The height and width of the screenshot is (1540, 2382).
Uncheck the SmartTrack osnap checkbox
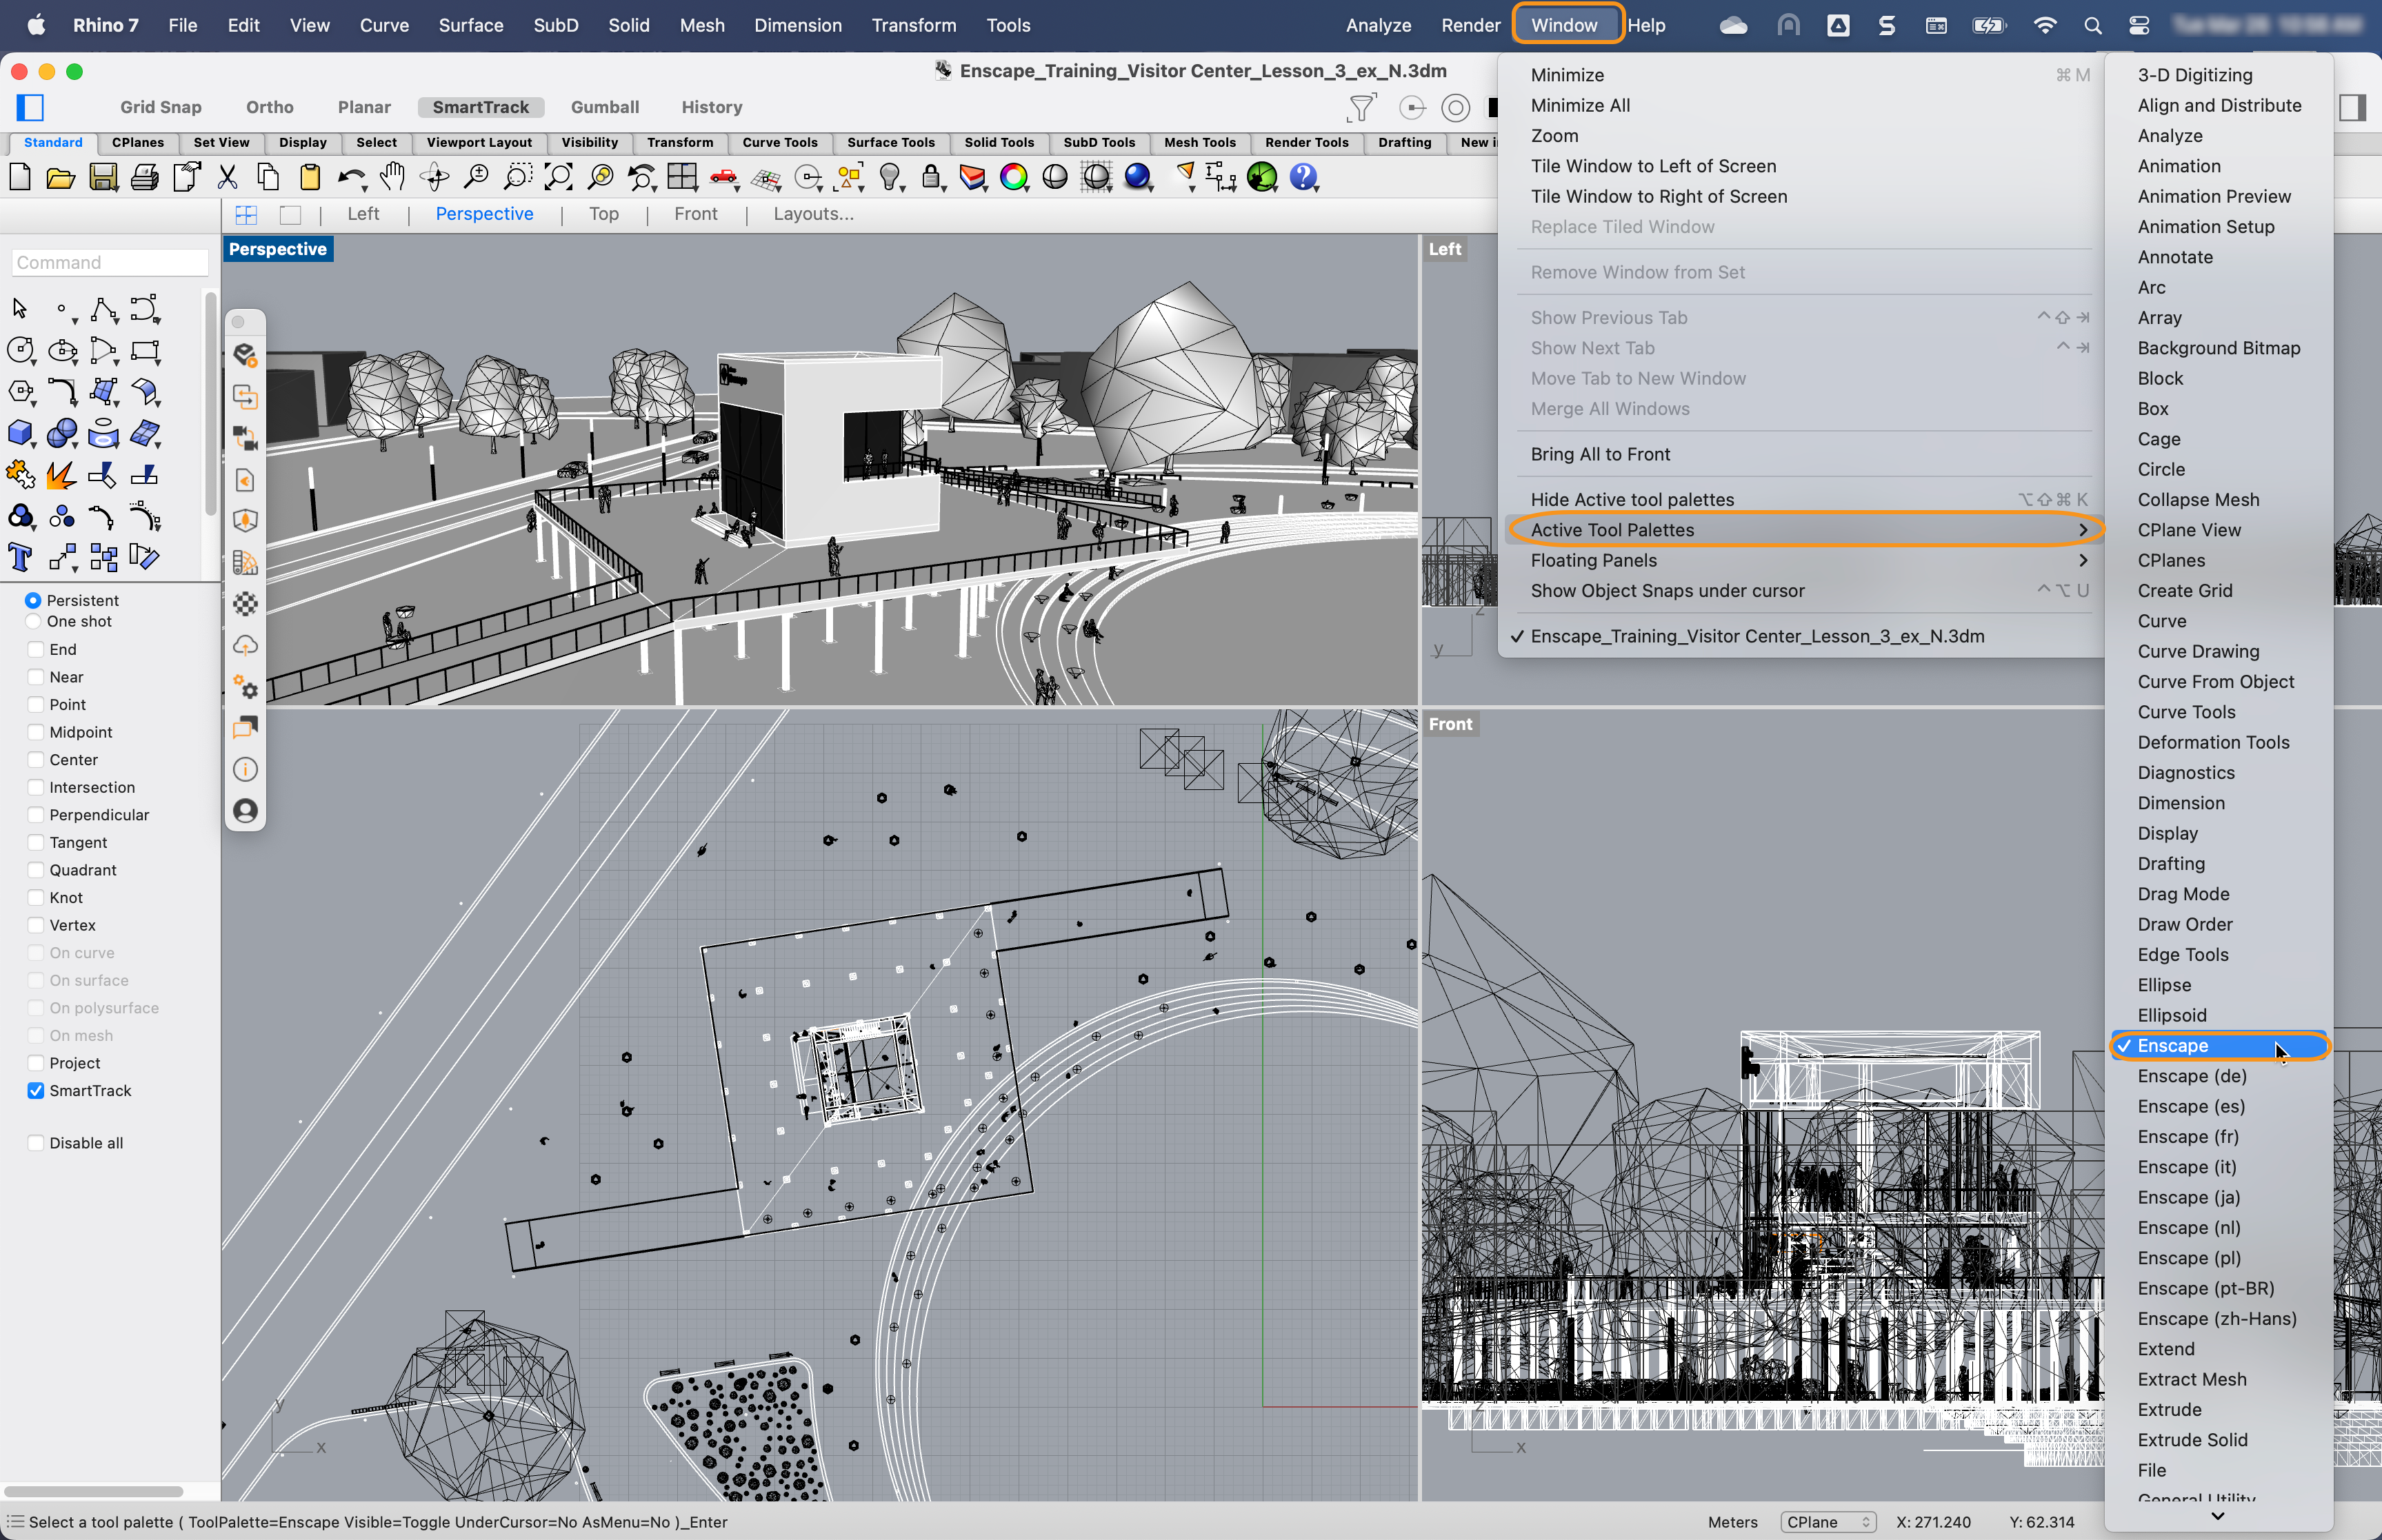(36, 1090)
